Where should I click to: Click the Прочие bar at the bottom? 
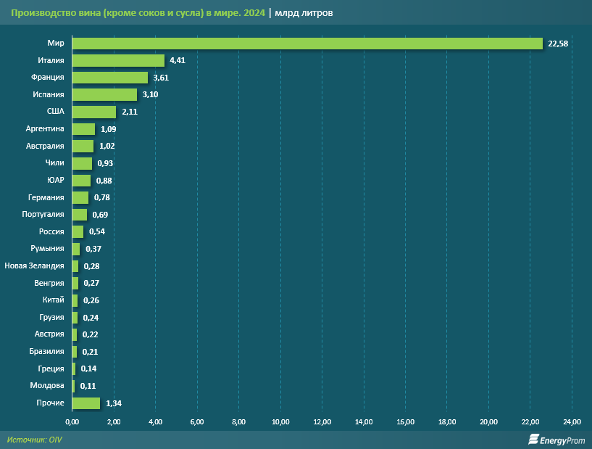pos(86,403)
